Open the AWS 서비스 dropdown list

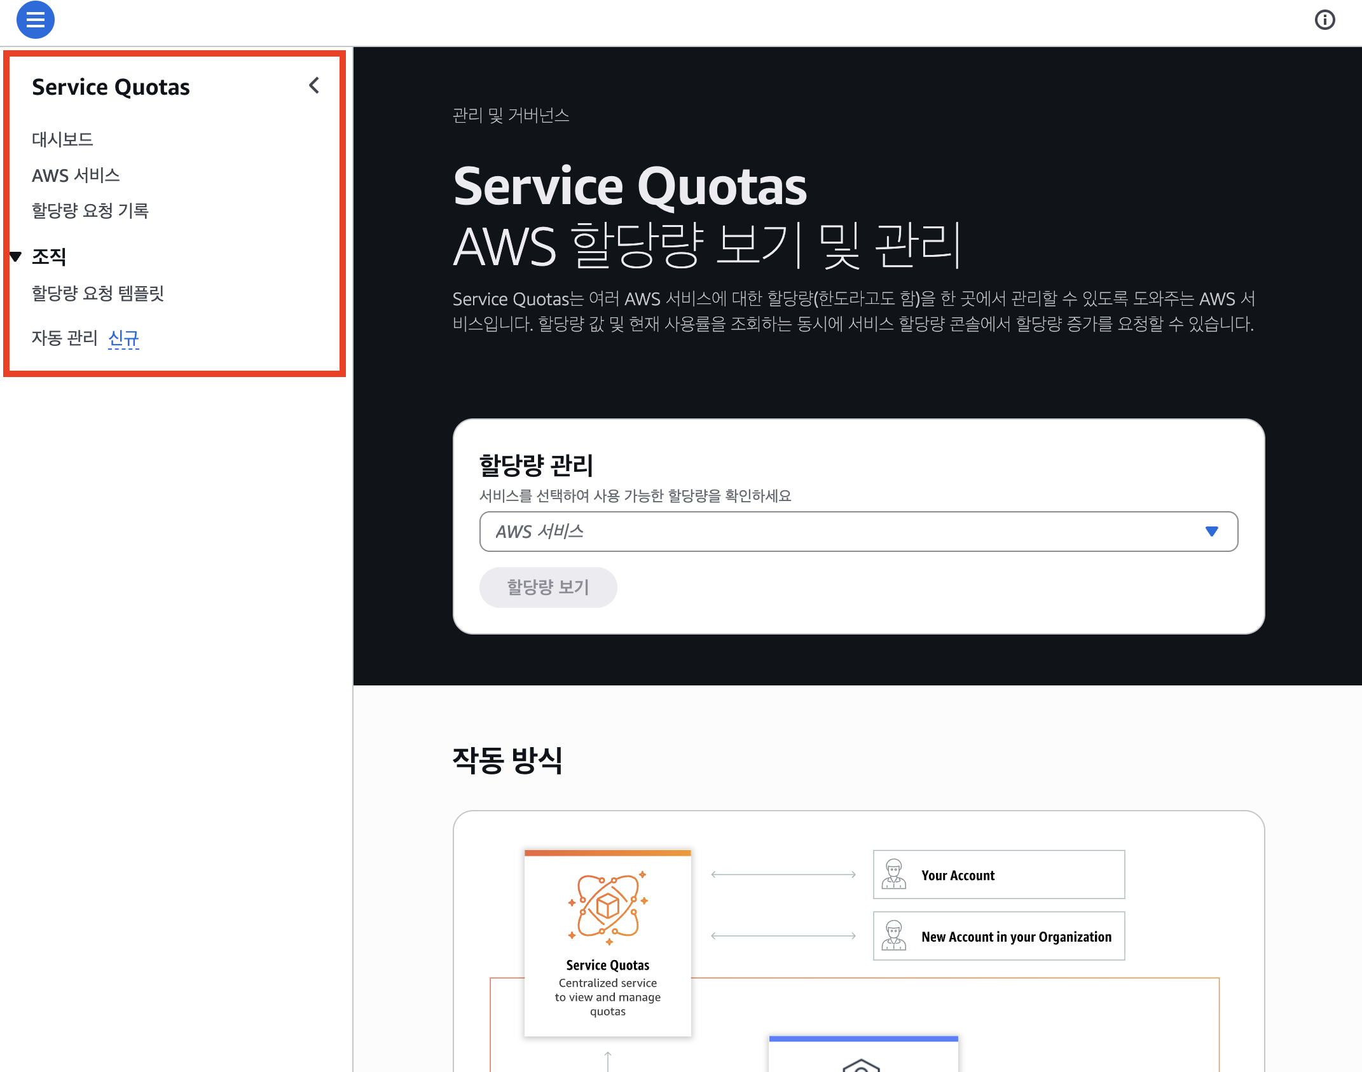point(858,532)
